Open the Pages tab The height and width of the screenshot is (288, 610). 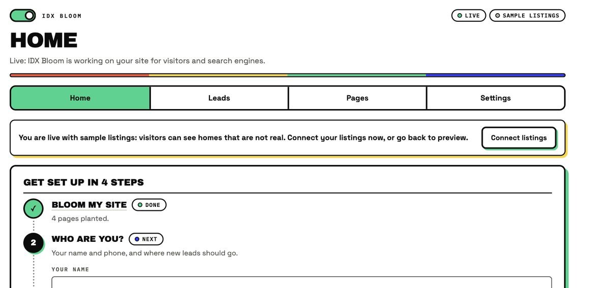(x=357, y=98)
